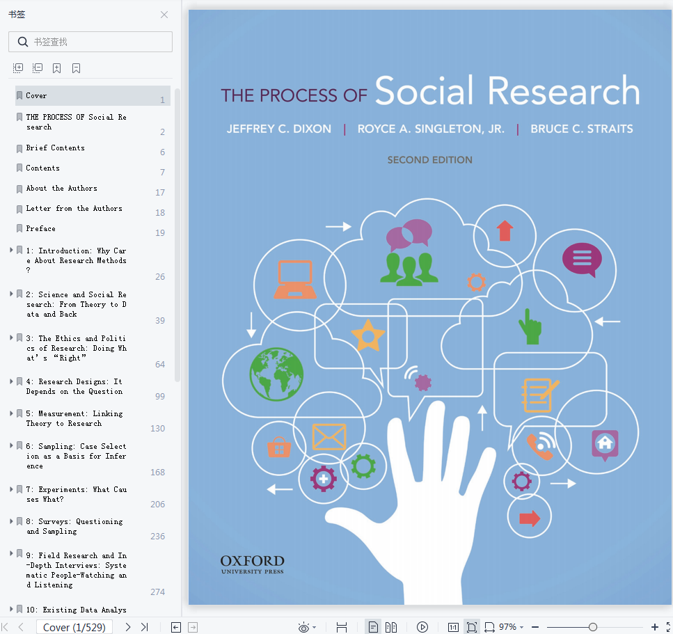Viewport: 673px width, 634px height.
Task: Expand chapter 6 Sampling bookmark
Action: [11, 445]
